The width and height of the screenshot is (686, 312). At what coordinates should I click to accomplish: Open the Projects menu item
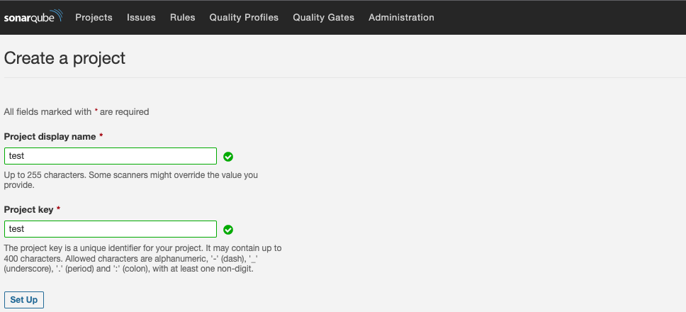pos(94,17)
